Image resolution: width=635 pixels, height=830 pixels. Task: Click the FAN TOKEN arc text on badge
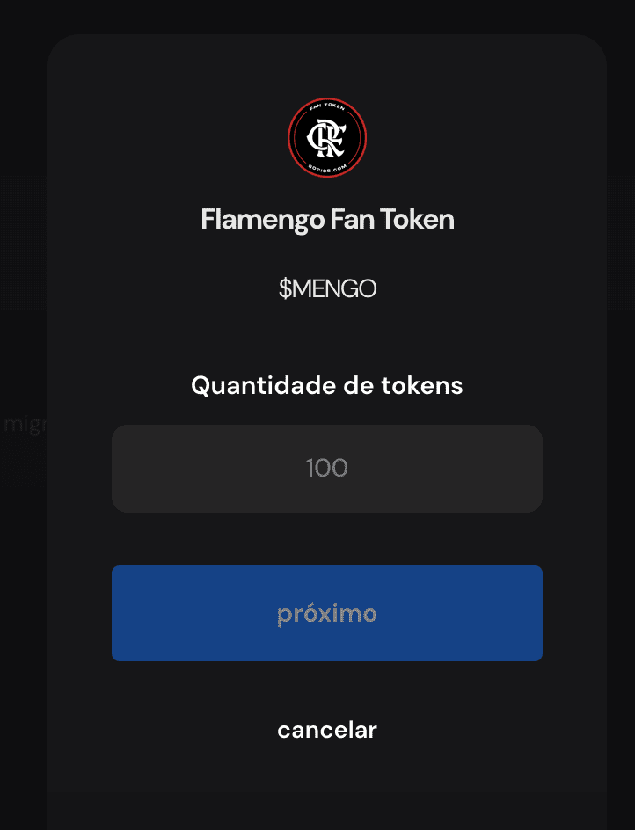coord(327,106)
